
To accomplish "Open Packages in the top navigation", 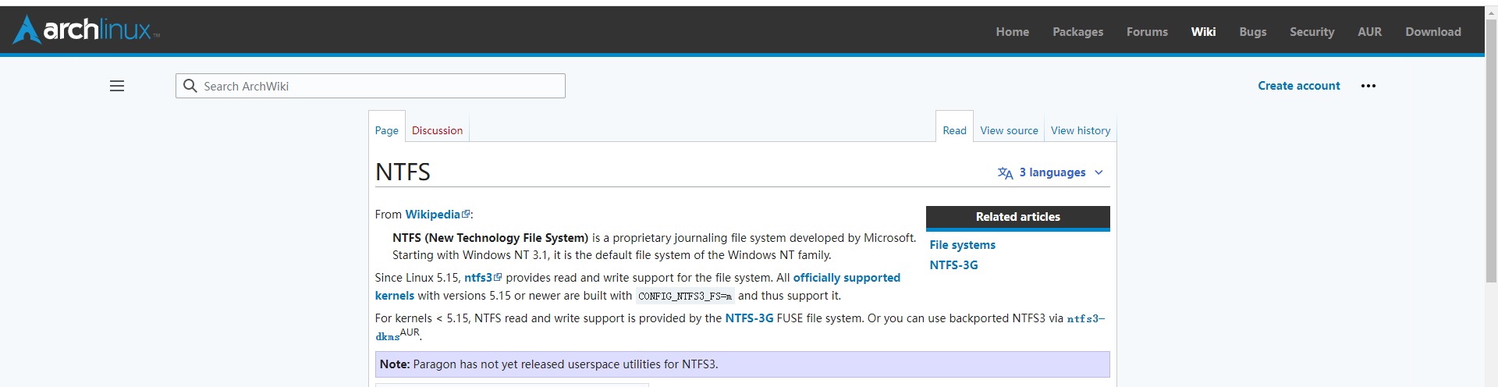I will pyautogui.click(x=1077, y=32).
